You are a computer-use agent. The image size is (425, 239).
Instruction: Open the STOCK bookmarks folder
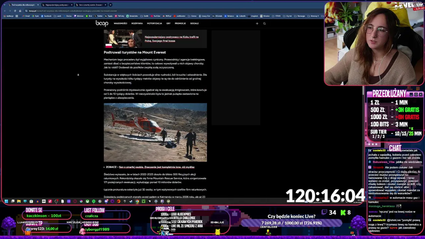(x=276, y=16)
